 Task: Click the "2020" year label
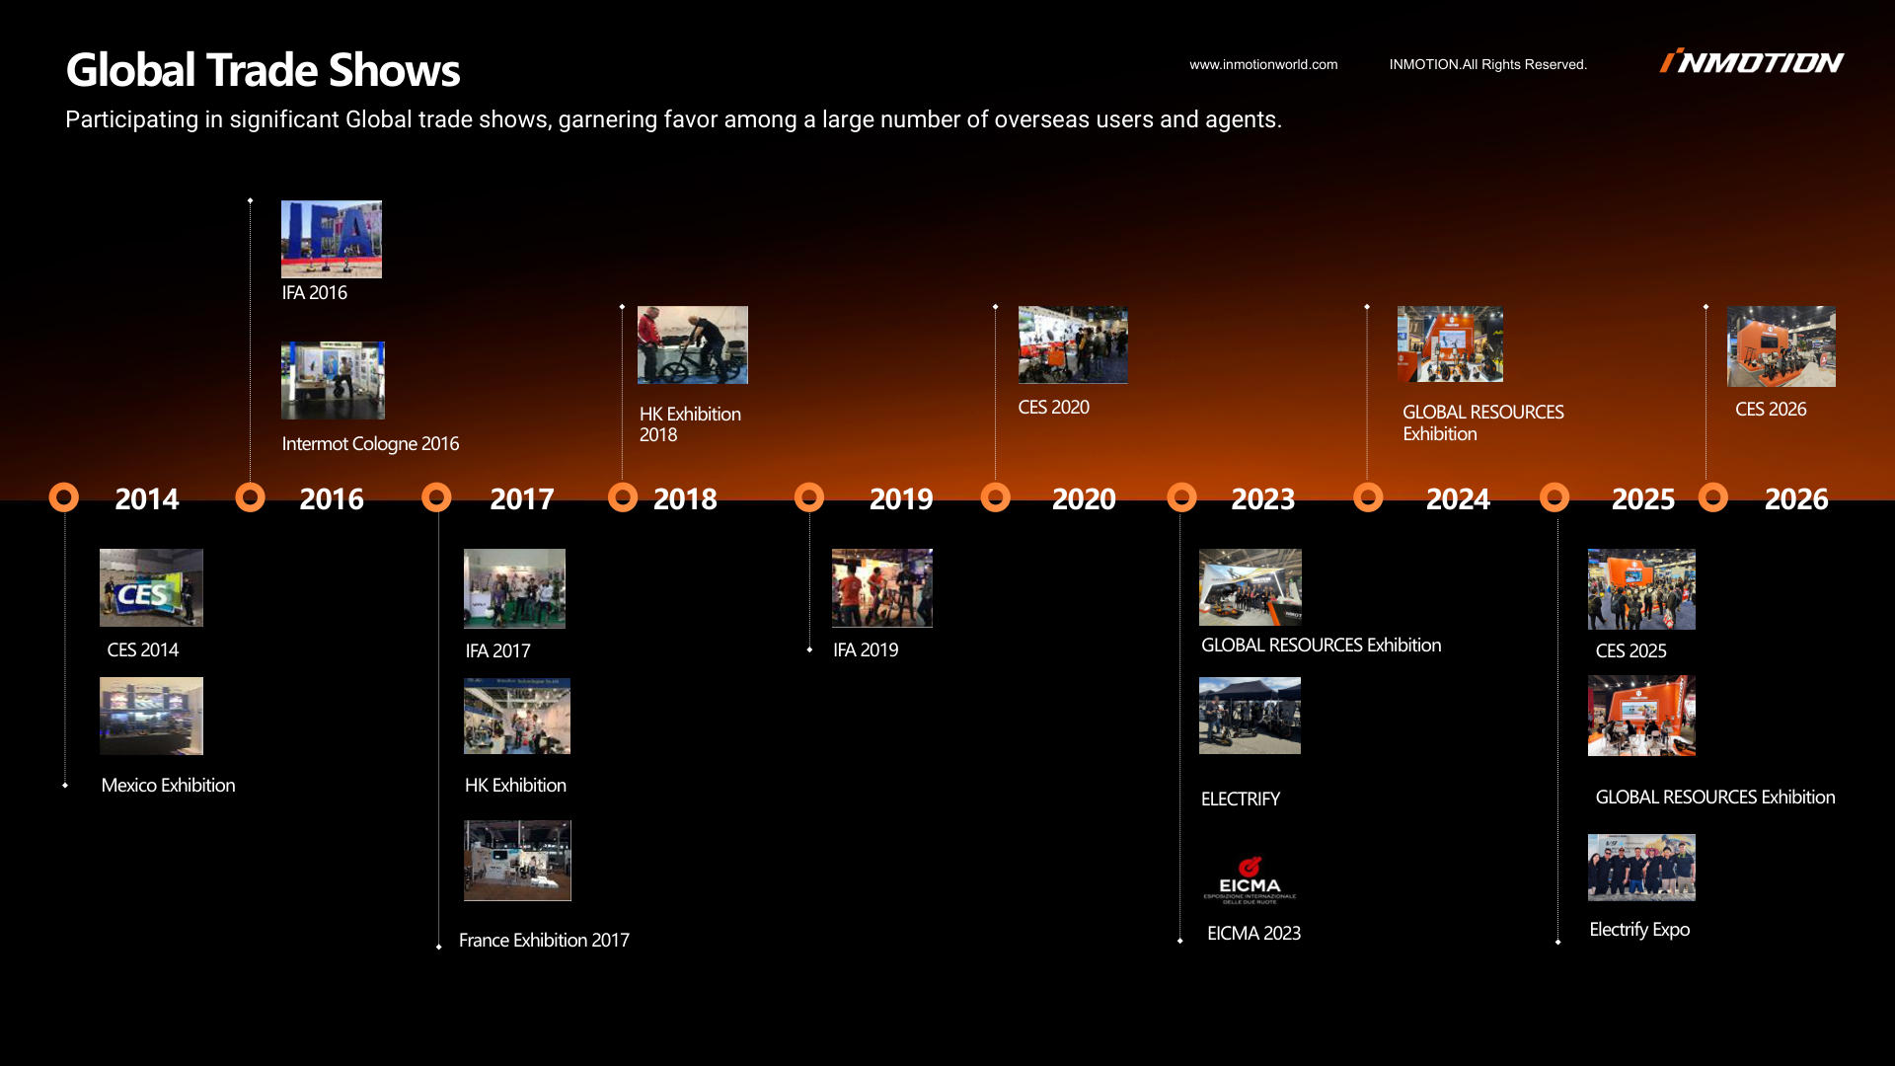pyautogui.click(x=1084, y=499)
